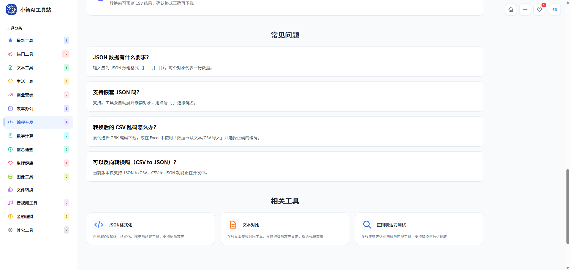The width and height of the screenshot is (570, 270).
Task: Click the picture icon beside 图像工具
Action: 10,177
